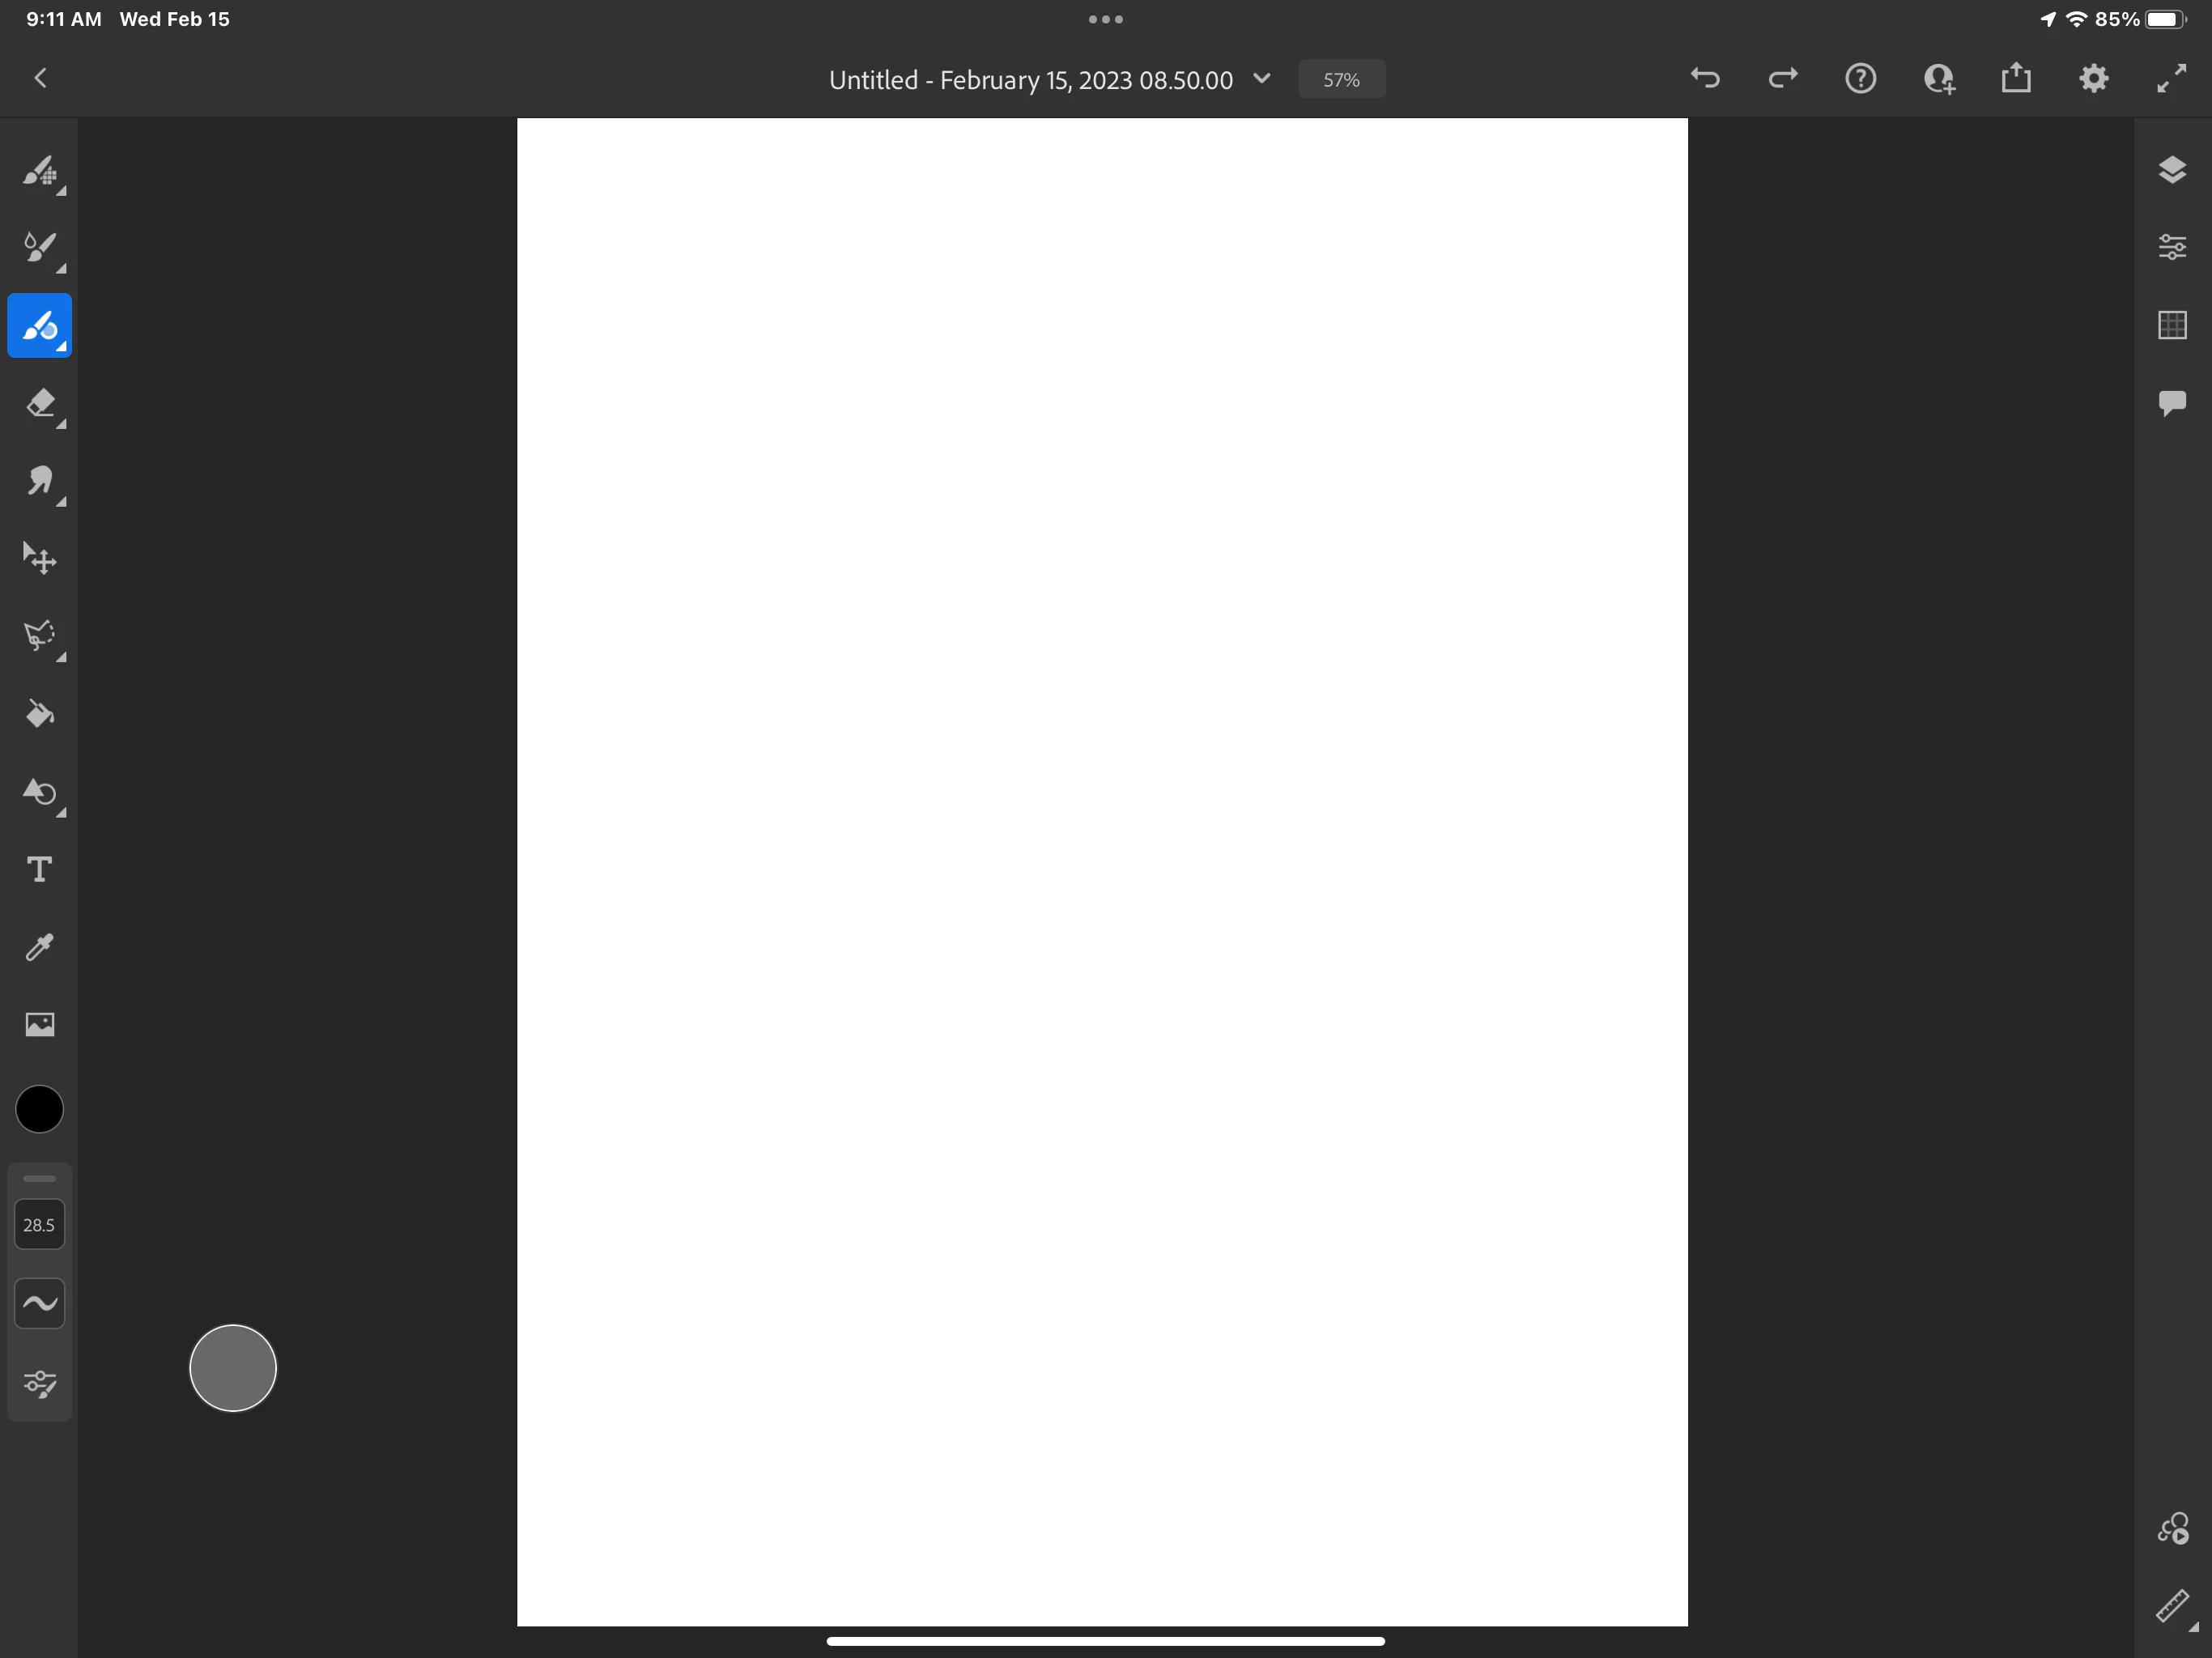The image size is (2212, 1658).
Task: Select the Pixel brush tool
Action: pyautogui.click(x=39, y=171)
